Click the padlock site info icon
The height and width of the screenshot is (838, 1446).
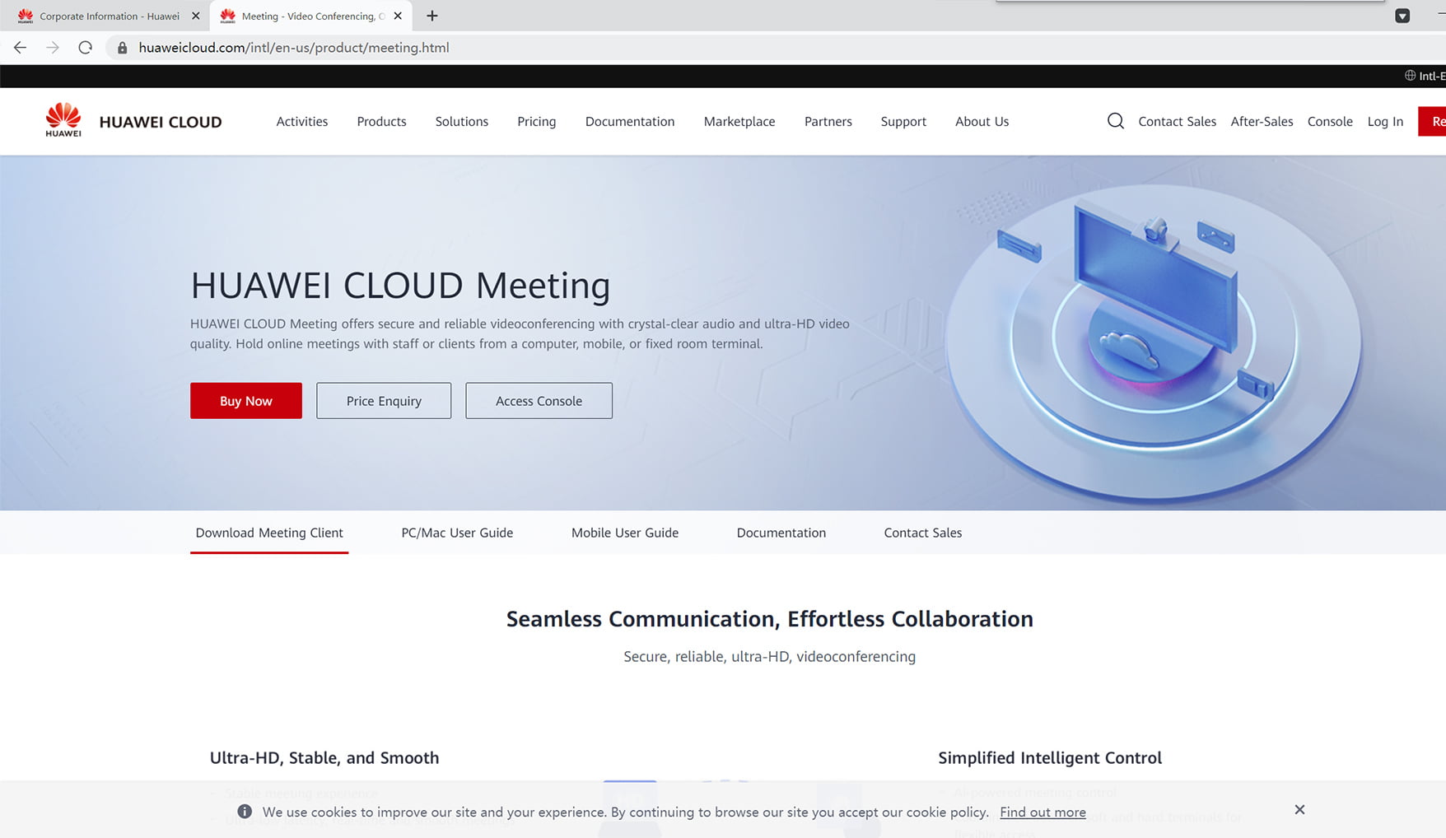coord(122,48)
